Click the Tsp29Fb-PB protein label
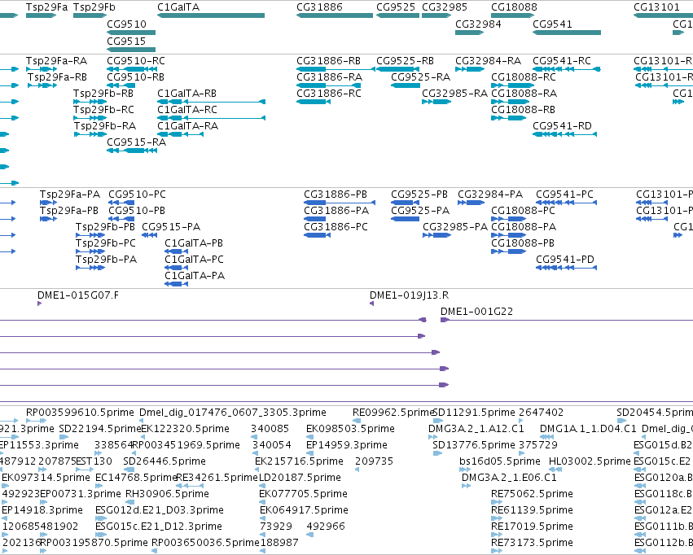This screenshot has height=555, width=693. (x=106, y=227)
